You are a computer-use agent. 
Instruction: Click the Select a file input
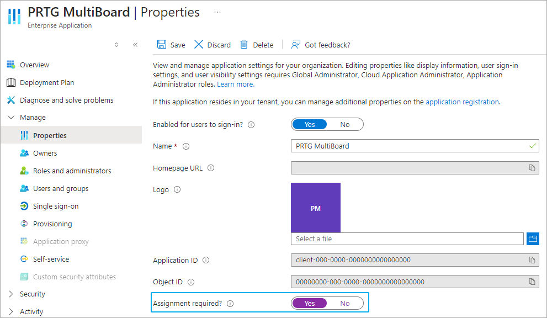(407, 239)
